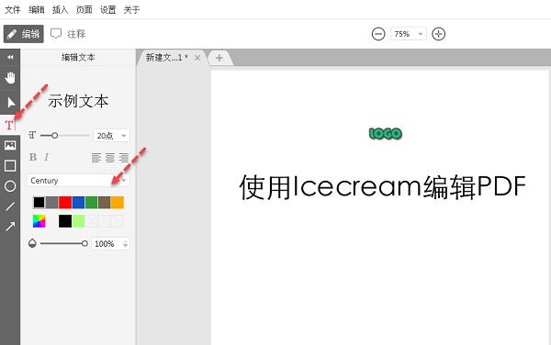Click the 编辑文本 panel title

78,57
